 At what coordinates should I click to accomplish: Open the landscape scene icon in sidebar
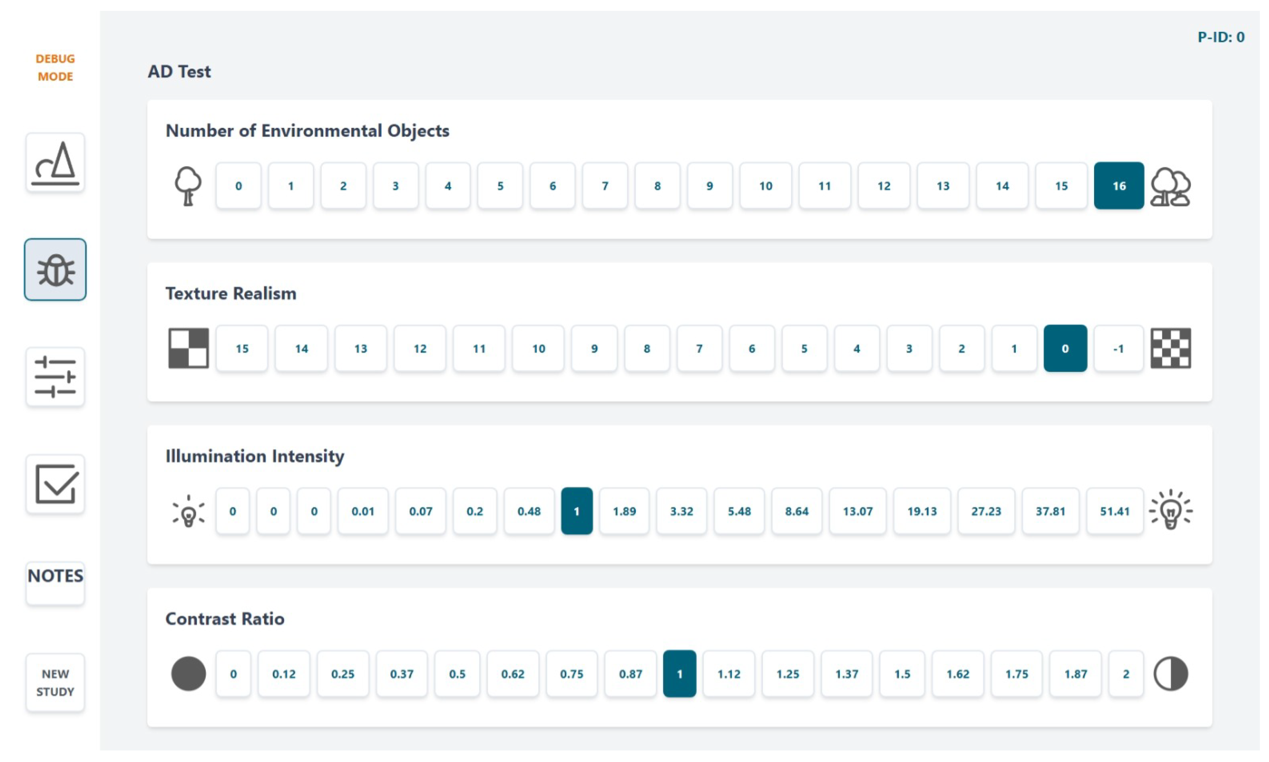[55, 162]
